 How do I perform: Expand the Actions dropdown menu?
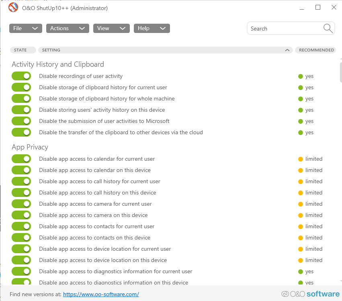coord(68,28)
